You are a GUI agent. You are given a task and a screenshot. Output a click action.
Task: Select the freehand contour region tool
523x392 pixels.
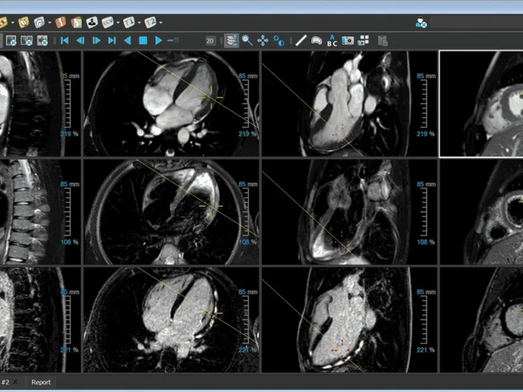pos(316,41)
